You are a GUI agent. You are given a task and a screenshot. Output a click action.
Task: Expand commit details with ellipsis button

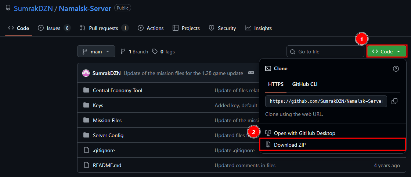pos(251,73)
